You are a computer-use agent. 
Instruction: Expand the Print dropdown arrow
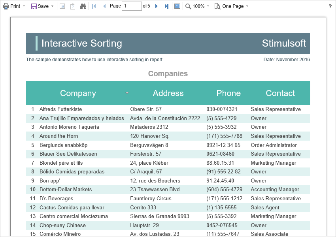pos(24,6)
